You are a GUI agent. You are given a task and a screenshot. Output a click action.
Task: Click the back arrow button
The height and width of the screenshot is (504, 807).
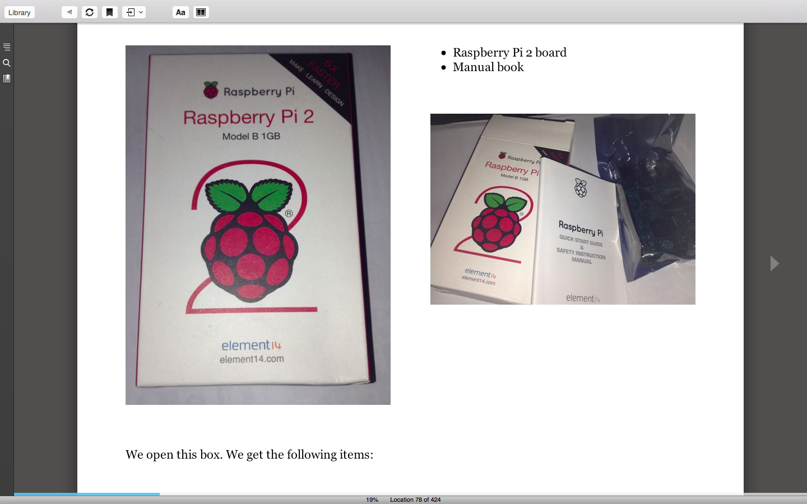coord(69,12)
